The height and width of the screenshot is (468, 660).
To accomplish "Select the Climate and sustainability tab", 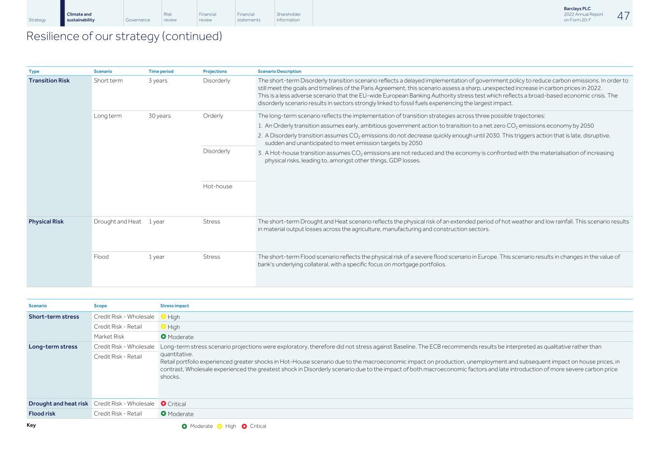I will [x=81, y=17].
